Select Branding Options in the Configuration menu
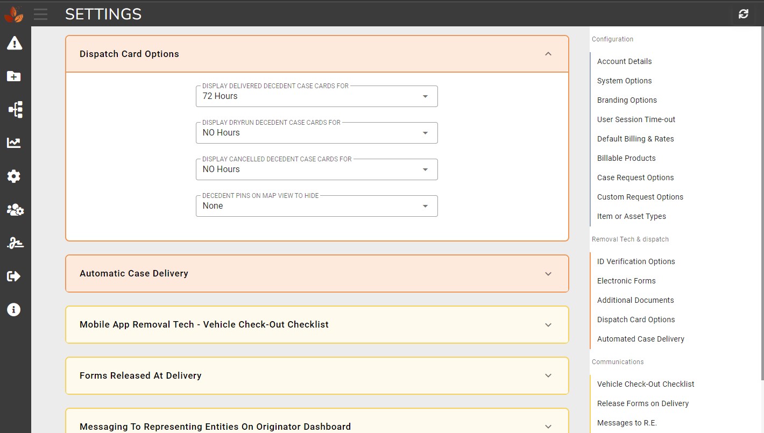 pyautogui.click(x=627, y=100)
